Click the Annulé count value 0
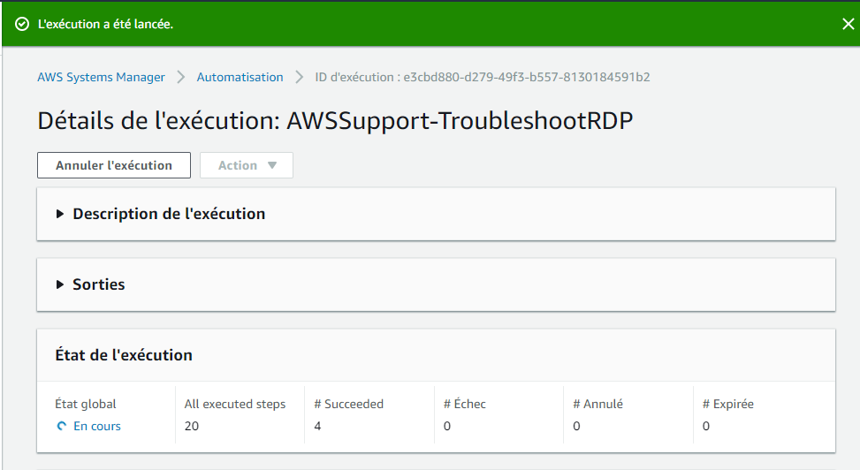The height and width of the screenshot is (470, 860). 576,426
